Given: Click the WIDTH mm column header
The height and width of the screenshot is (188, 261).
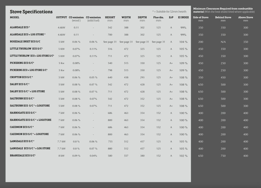Looking at the screenshot, I should tap(126, 19).
